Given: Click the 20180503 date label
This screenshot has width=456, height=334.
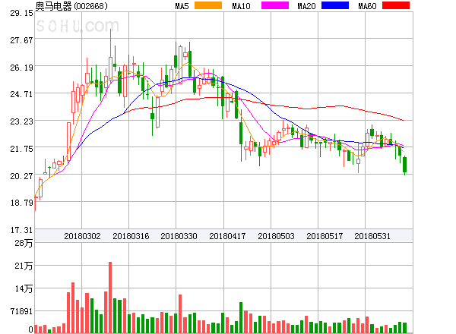Looking at the screenshot, I should [x=276, y=236].
